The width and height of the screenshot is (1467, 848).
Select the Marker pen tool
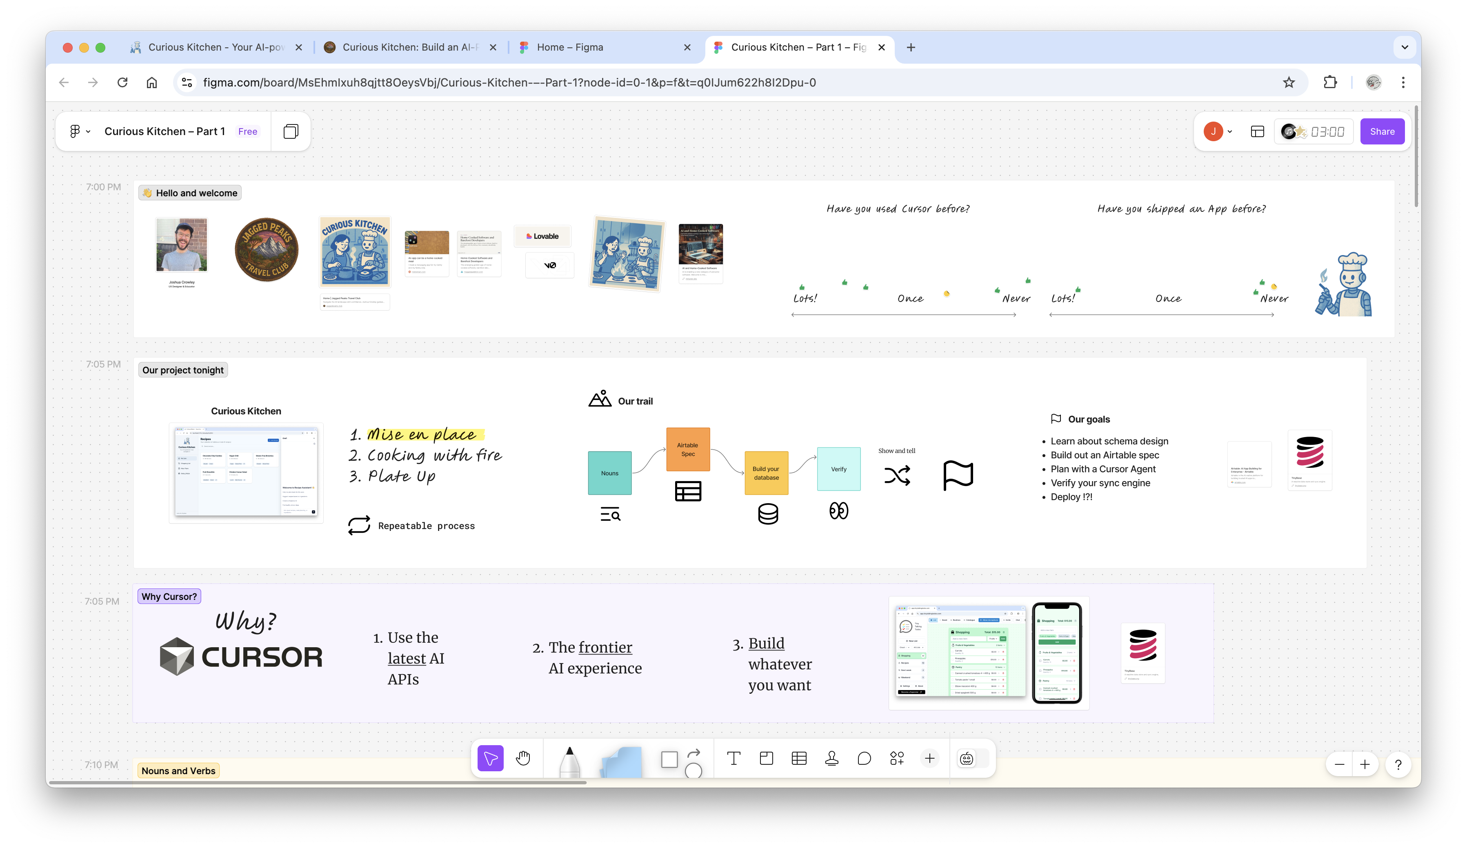[x=569, y=760]
